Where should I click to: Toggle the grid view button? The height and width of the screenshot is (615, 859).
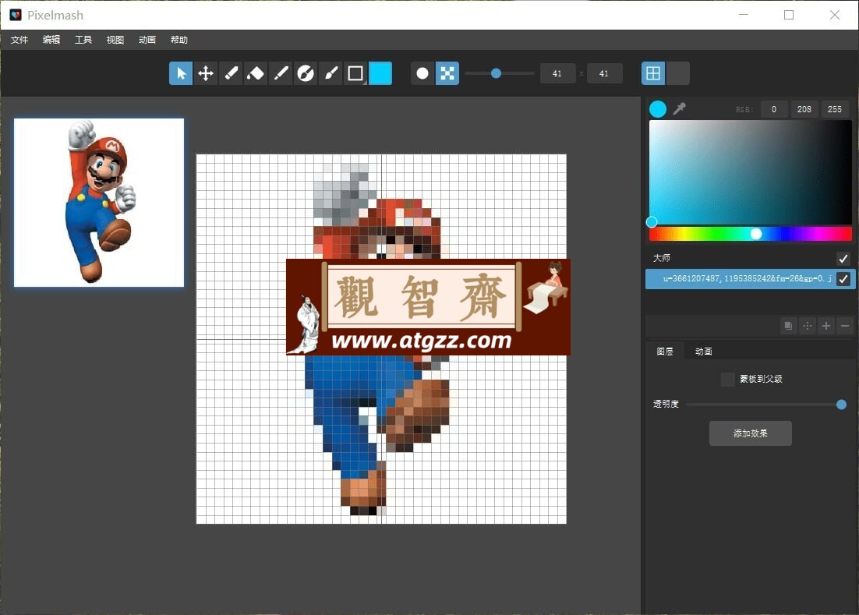tap(653, 73)
